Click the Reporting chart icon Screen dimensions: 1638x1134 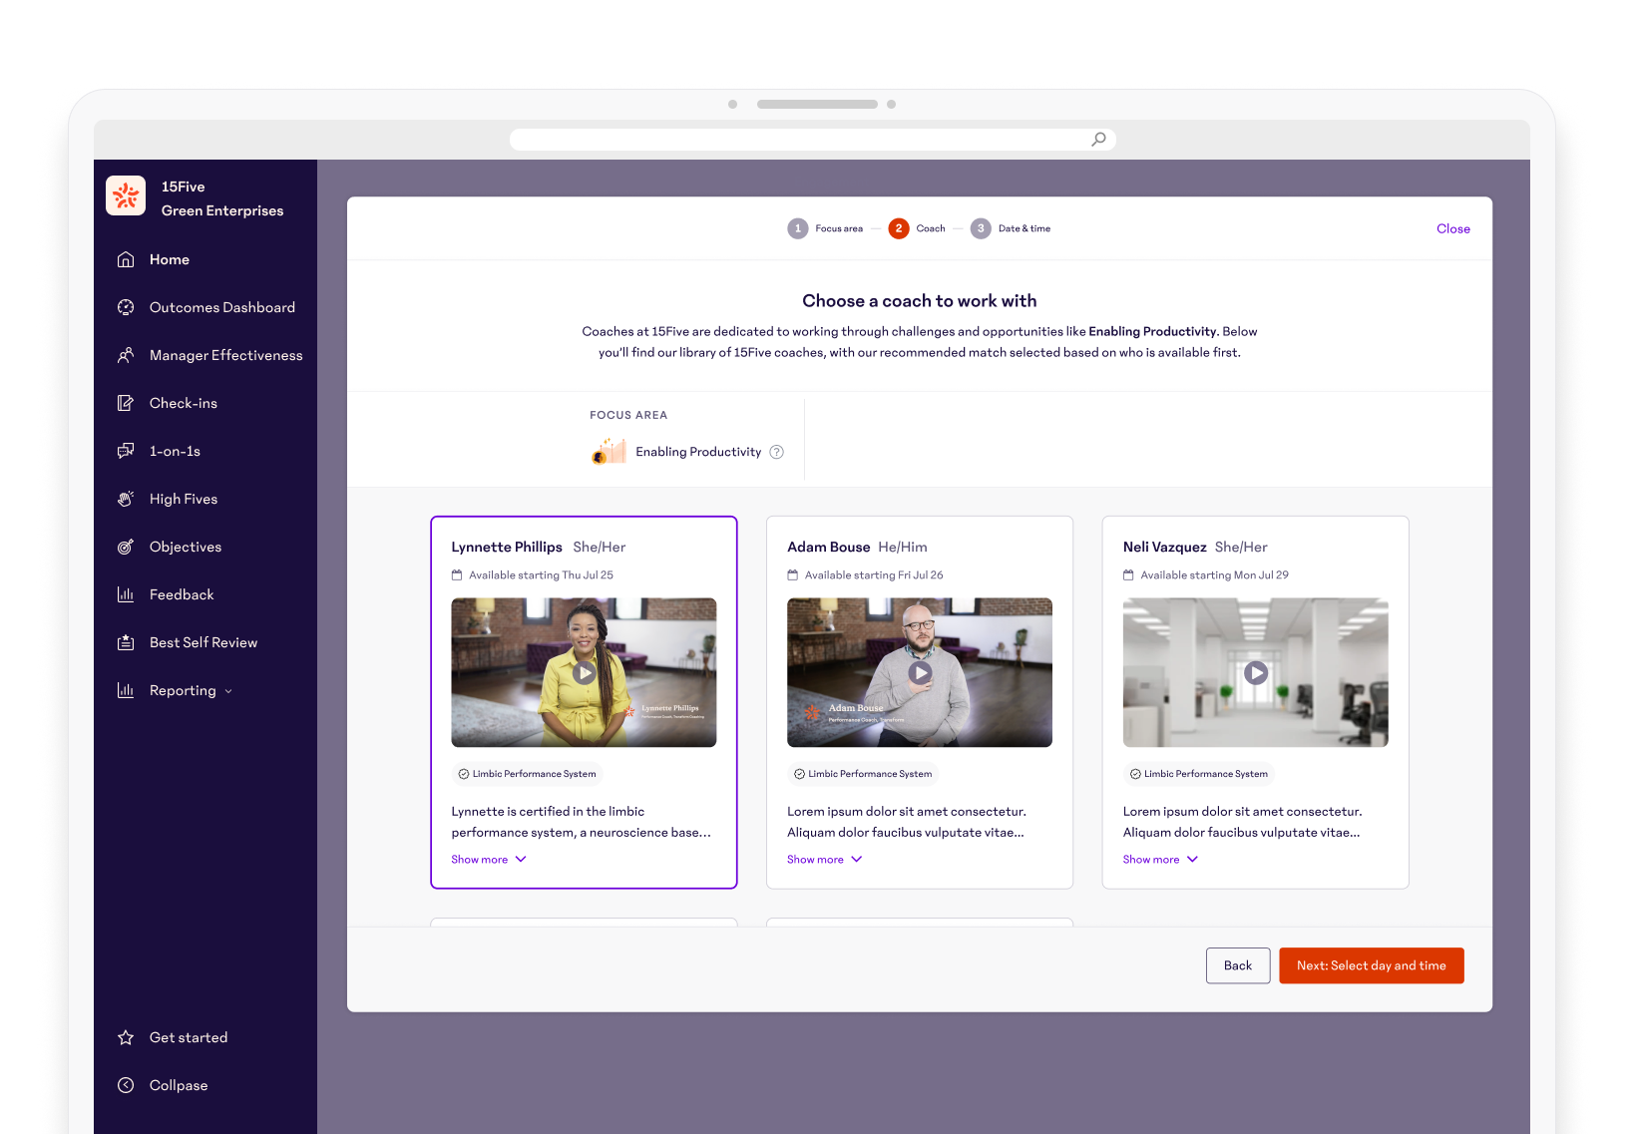126,690
